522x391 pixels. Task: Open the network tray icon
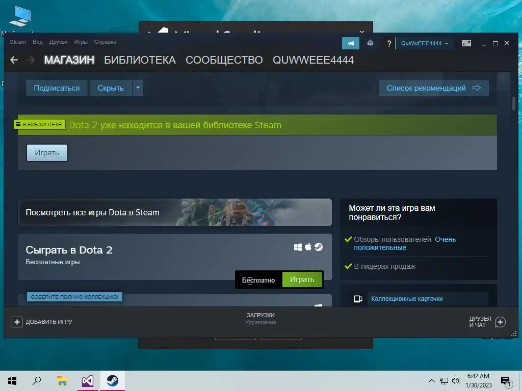(x=444, y=381)
